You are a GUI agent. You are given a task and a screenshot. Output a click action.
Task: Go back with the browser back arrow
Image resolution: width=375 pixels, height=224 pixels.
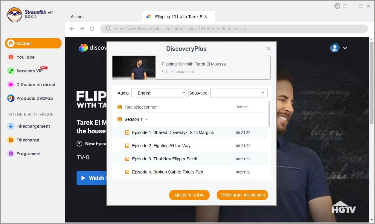72,29
